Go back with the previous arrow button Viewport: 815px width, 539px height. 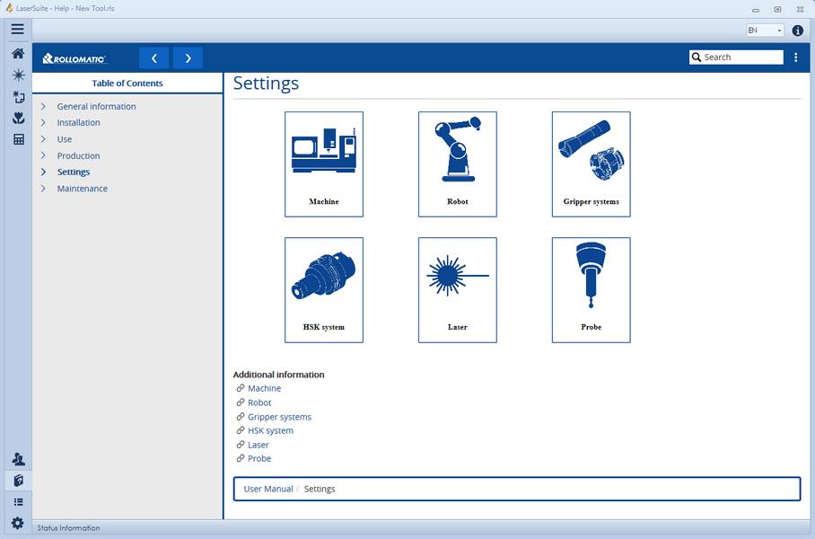(x=153, y=58)
